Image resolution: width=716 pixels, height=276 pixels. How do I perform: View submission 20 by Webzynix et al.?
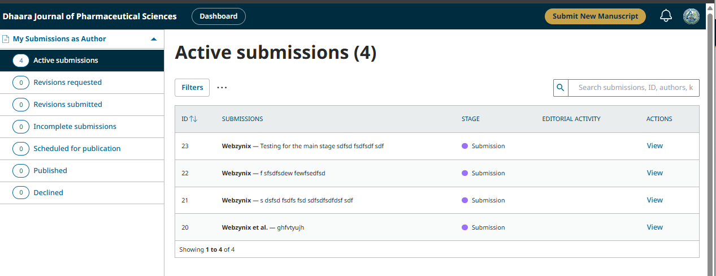click(654, 227)
